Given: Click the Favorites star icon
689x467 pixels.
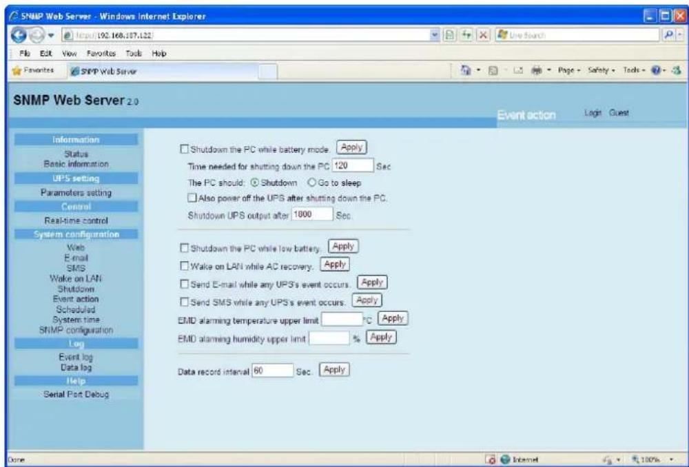Looking at the screenshot, I should (17, 70).
